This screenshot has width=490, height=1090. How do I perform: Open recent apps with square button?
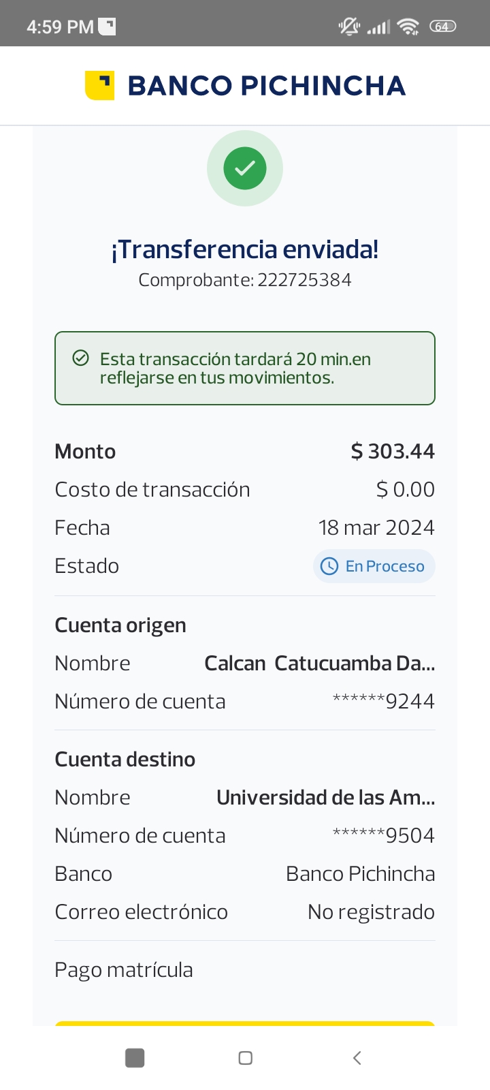tap(135, 1058)
